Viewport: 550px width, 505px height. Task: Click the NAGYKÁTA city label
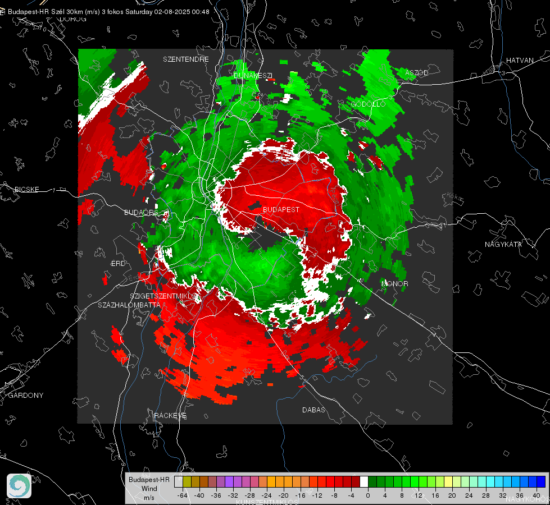[x=503, y=244]
